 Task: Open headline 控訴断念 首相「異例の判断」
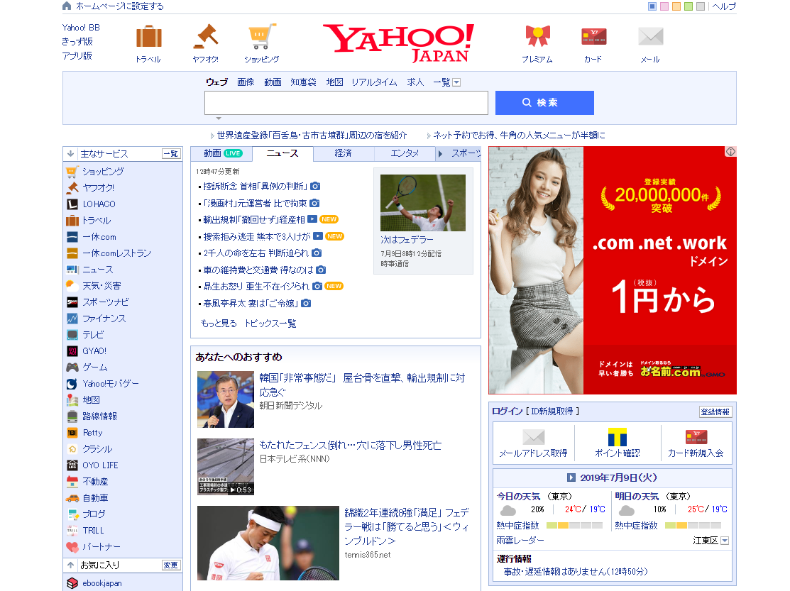pos(256,187)
